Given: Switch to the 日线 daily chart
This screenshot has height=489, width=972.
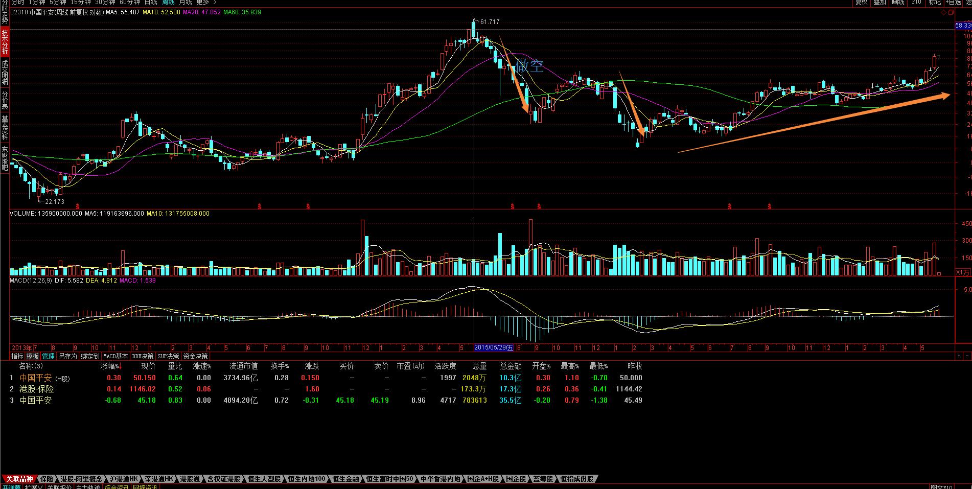Looking at the screenshot, I should pyautogui.click(x=151, y=3).
